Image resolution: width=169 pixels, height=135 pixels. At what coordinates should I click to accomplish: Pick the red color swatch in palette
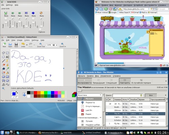(x=35, y=92)
